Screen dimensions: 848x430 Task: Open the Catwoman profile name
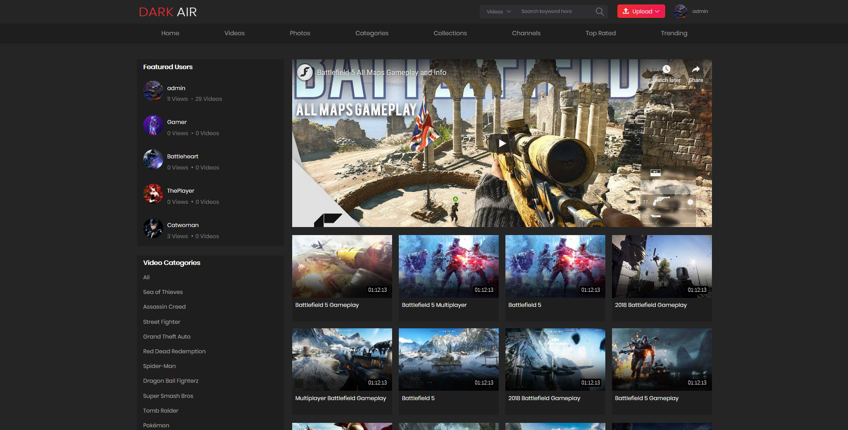tap(182, 225)
